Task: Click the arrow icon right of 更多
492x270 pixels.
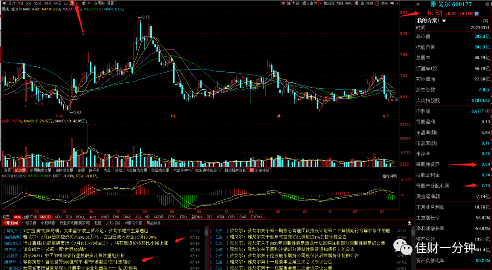Action: coord(392,3)
